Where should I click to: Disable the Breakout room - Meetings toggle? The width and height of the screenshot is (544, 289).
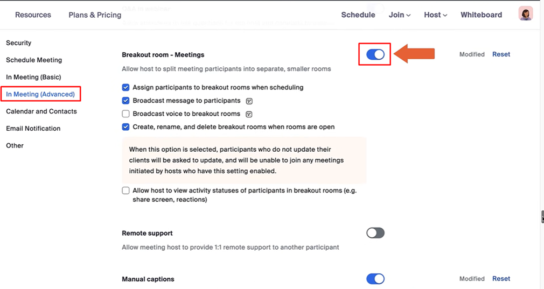pyautogui.click(x=375, y=54)
